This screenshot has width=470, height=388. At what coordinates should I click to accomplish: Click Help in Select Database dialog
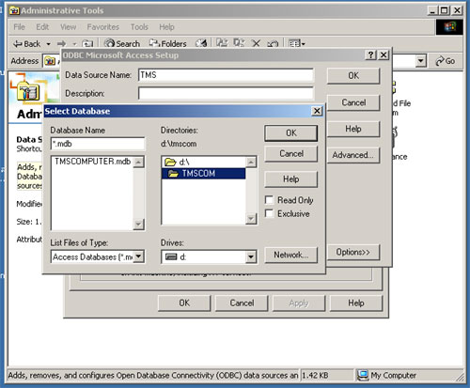click(291, 179)
